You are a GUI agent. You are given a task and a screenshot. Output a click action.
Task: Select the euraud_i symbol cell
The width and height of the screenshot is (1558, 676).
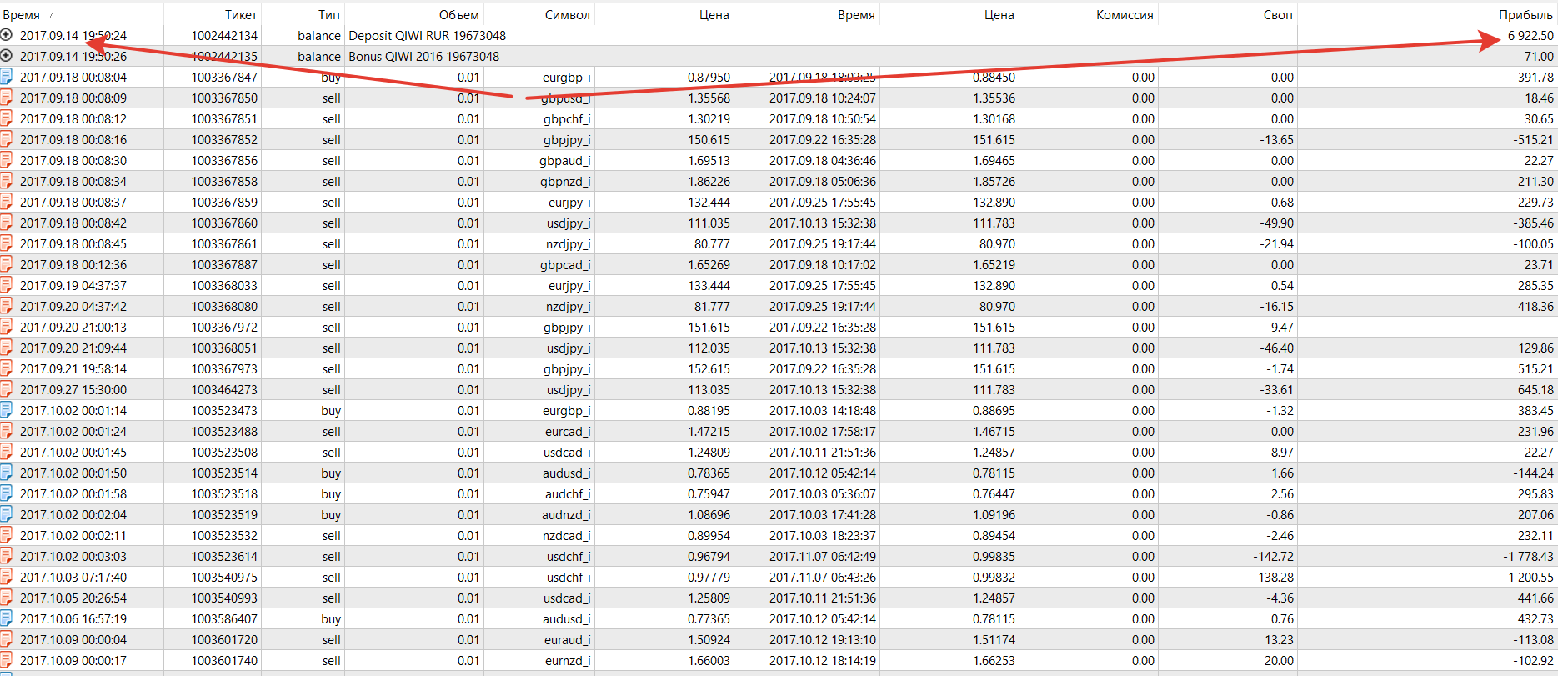click(x=568, y=639)
